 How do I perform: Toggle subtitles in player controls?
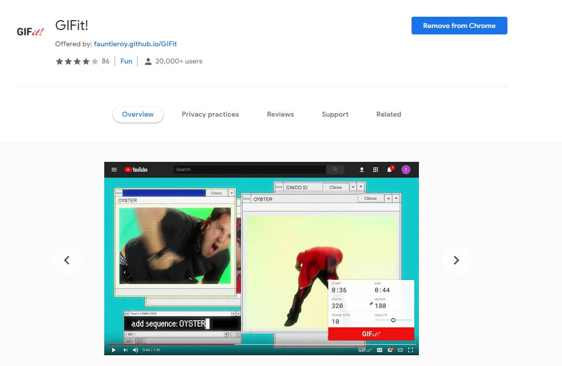point(380,350)
